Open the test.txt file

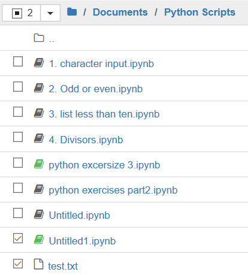(x=63, y=266)
